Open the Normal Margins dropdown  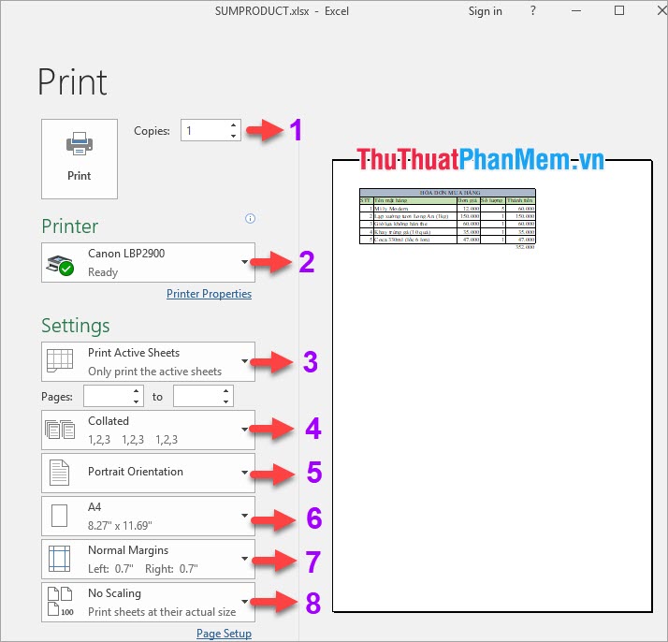click(148, 559)
